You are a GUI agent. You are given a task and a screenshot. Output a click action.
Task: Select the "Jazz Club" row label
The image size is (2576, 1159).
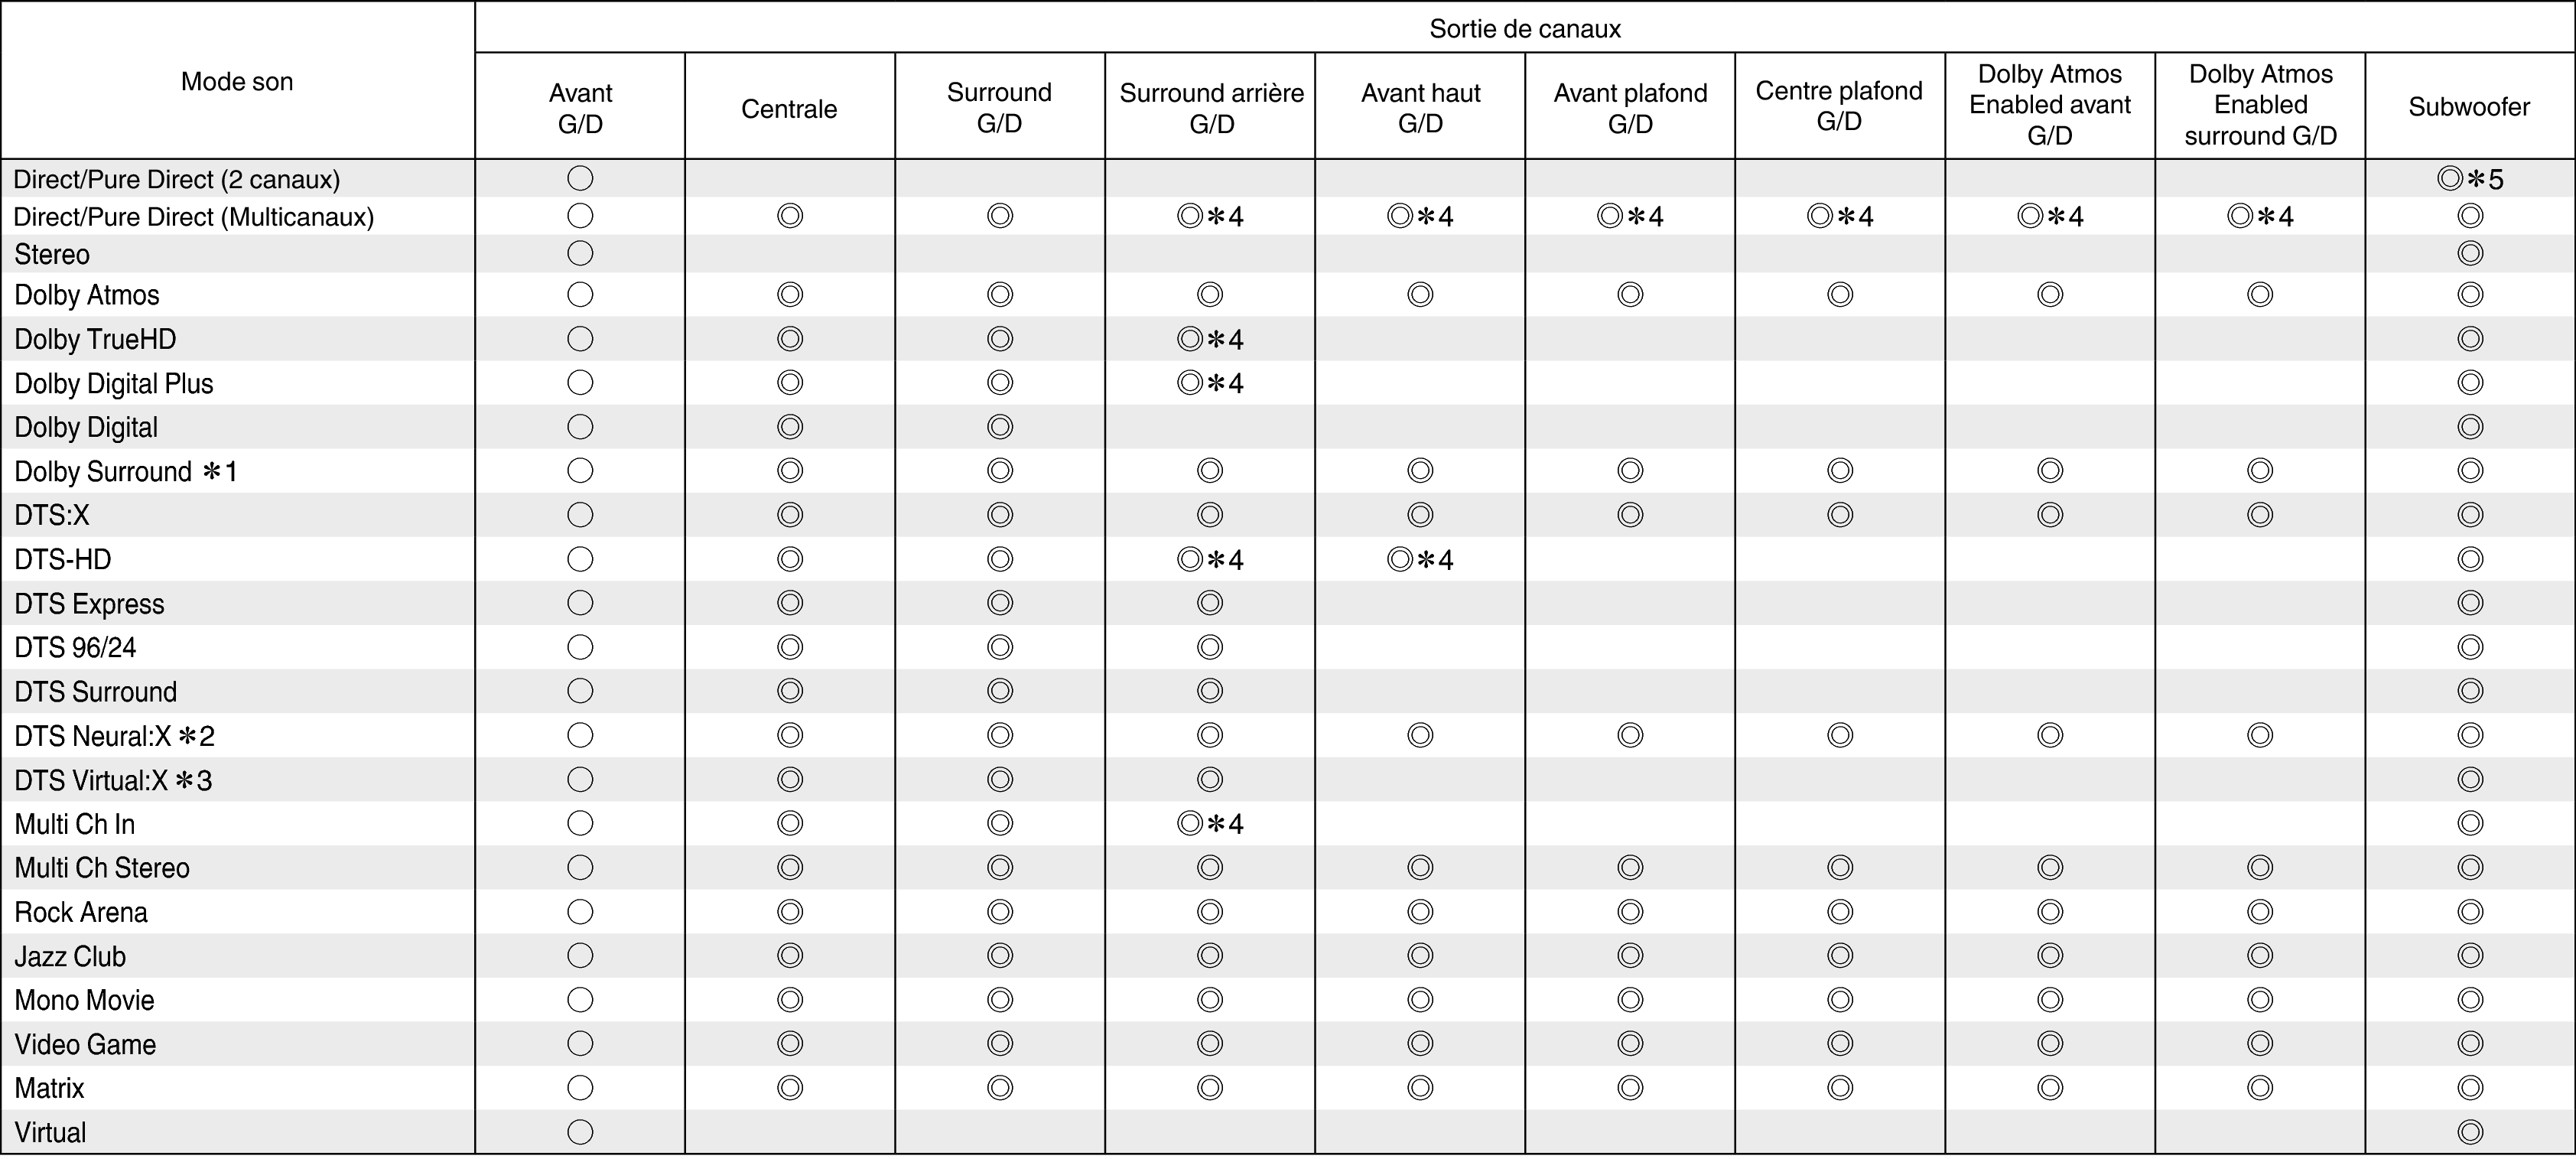click(70, 956)
